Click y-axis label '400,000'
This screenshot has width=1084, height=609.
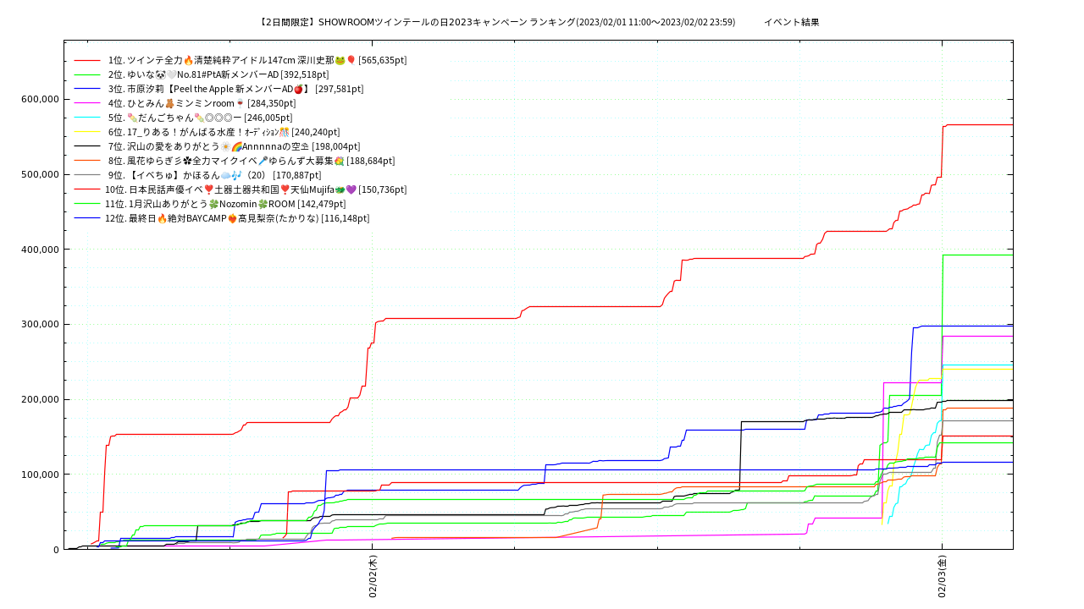[39, 250]
